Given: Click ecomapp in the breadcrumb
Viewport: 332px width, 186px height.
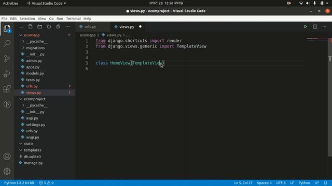Looking at the screenshot, I should click(88, 35).
